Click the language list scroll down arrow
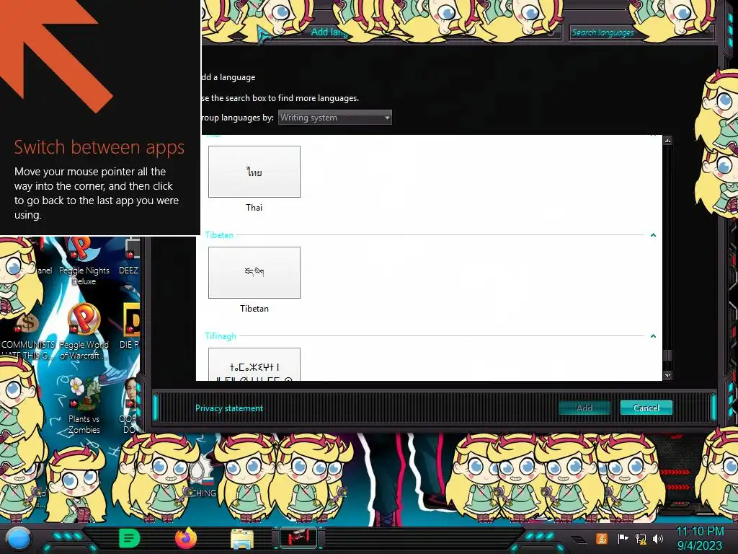This screenshot has height=554, width=738. click(667, 375)
